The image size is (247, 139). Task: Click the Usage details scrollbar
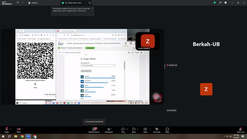(124, 66)
